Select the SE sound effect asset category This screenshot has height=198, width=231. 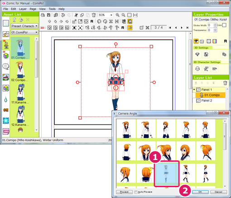(x=6, y=110)
